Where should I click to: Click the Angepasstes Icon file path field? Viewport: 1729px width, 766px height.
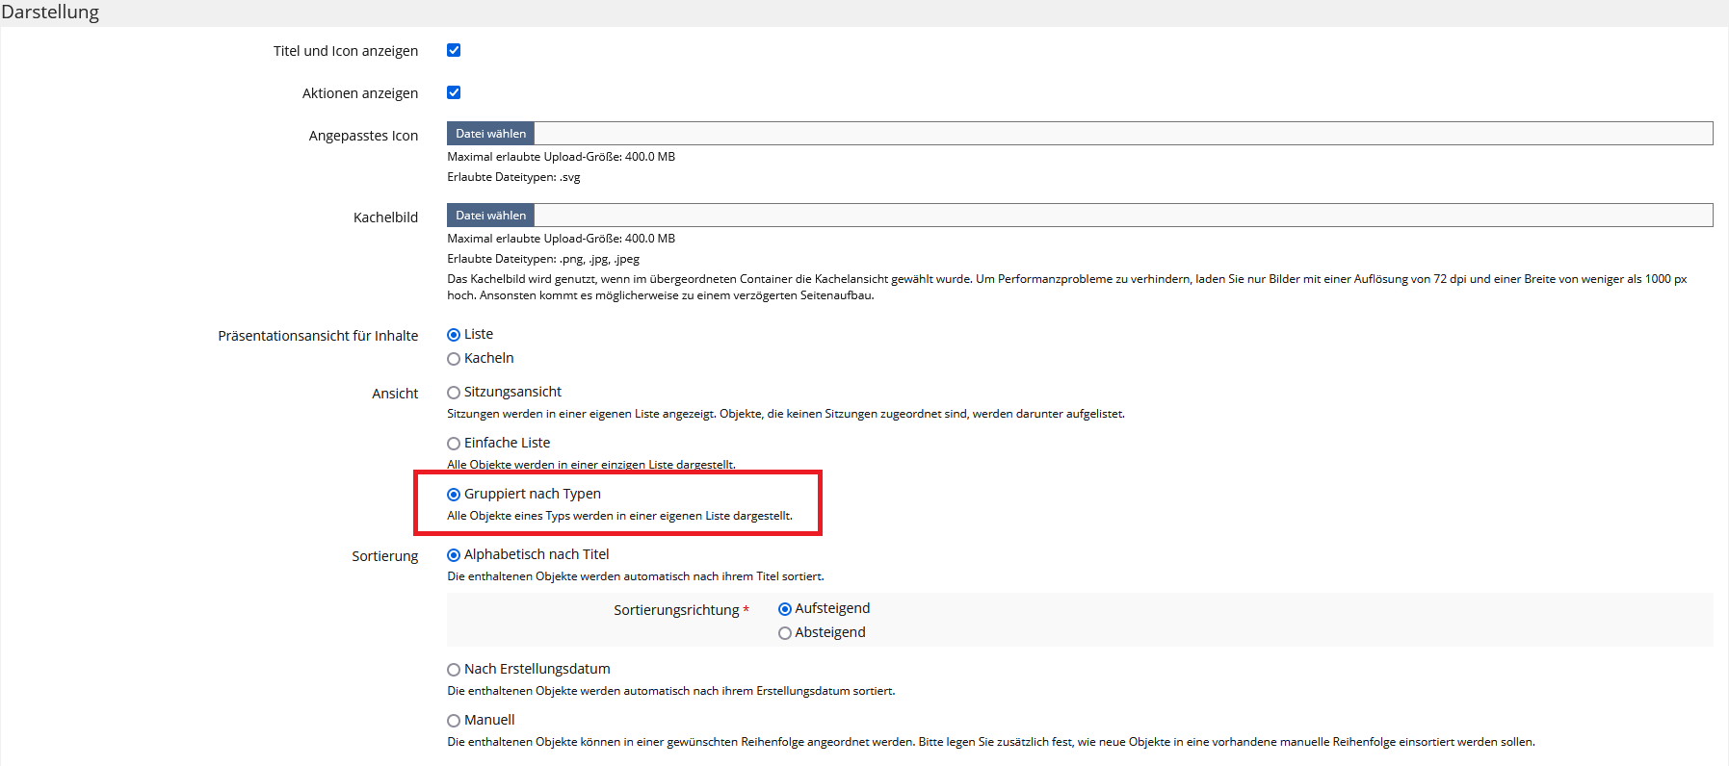click(x=1122, y=134)
